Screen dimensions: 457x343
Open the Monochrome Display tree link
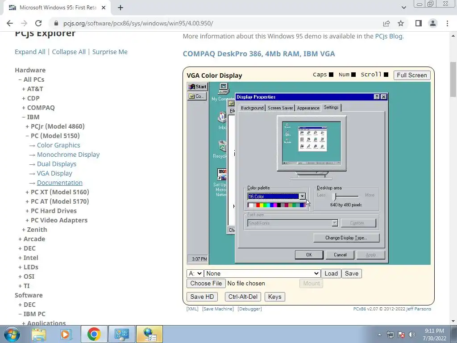(x=68, y=155)
